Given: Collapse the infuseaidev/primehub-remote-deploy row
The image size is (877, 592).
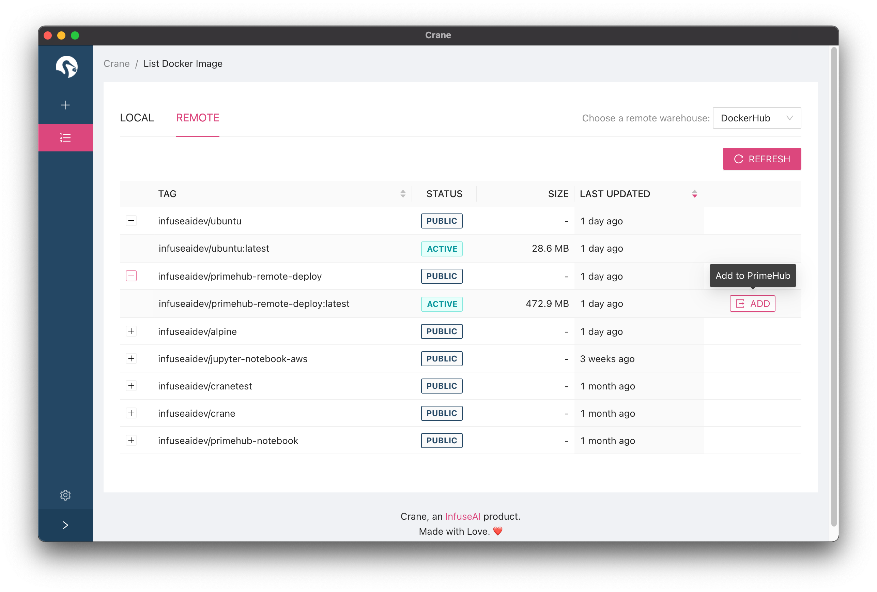Looking at the screenshot, I should 131,276.
